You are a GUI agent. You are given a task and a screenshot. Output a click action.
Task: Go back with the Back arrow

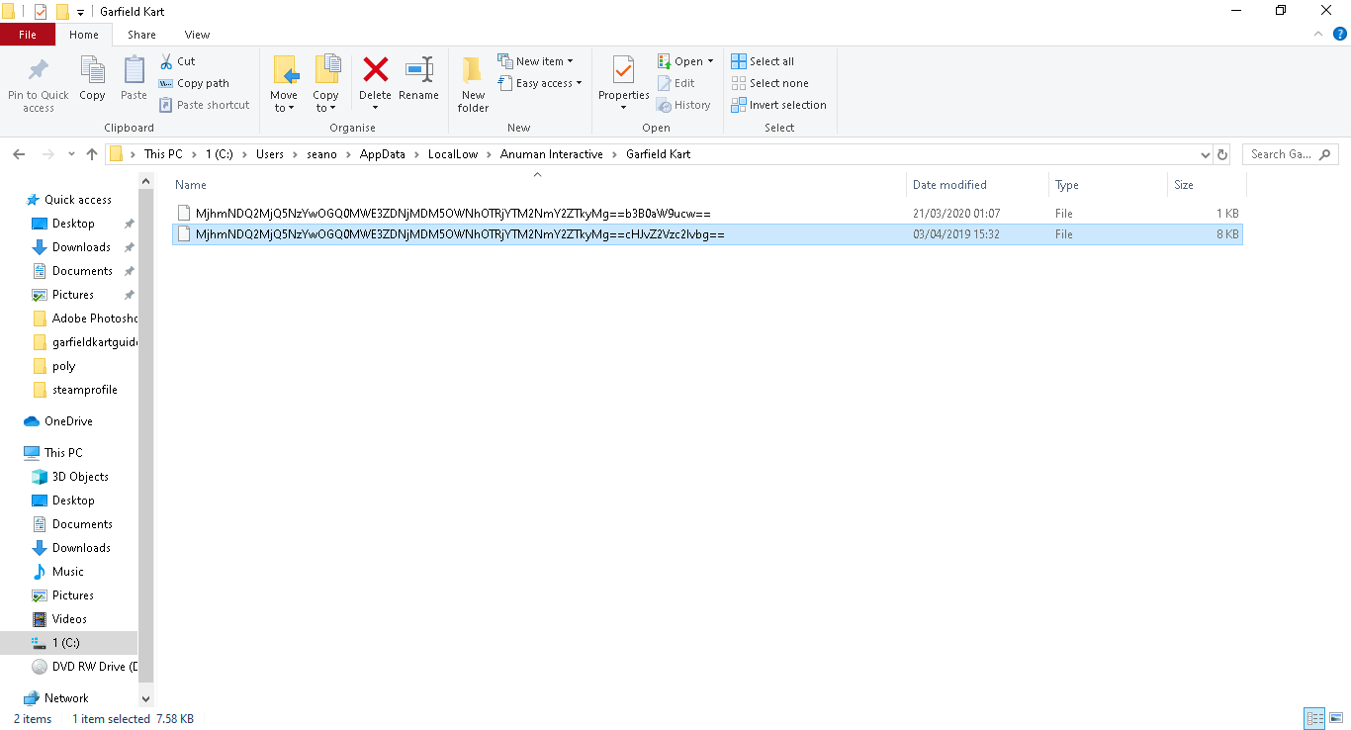(x=19, y=154)
